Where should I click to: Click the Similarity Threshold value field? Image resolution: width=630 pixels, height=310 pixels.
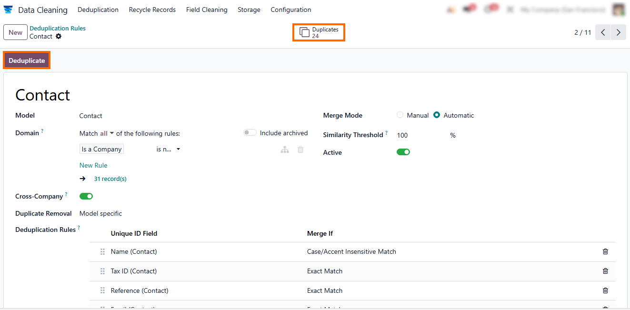(x=419, y=135)
